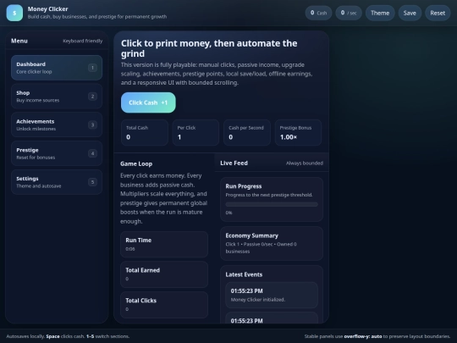Click the Click Cash +1 button
Image resolution: width=457 pixels, height=343 pixels.
(x=148, y=102)
